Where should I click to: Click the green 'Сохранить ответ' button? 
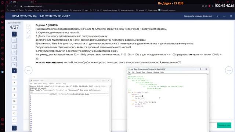pyautogui.click(x=224, y=125)
